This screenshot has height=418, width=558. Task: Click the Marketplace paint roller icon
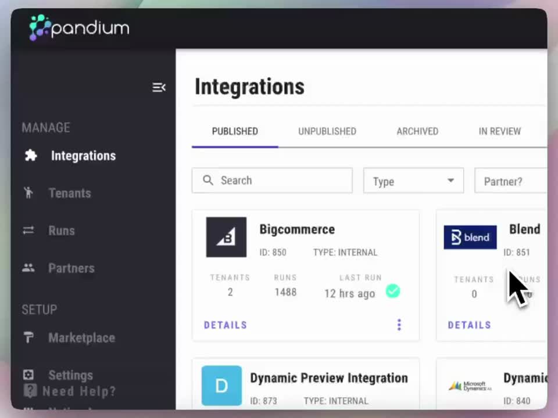coord(28,337)
